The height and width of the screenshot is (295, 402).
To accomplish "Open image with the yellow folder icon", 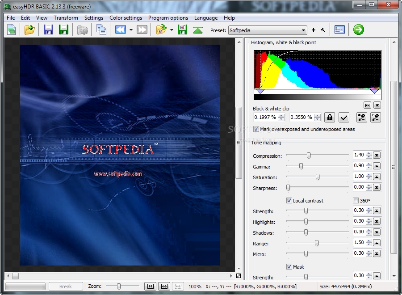I will point(29,30).
